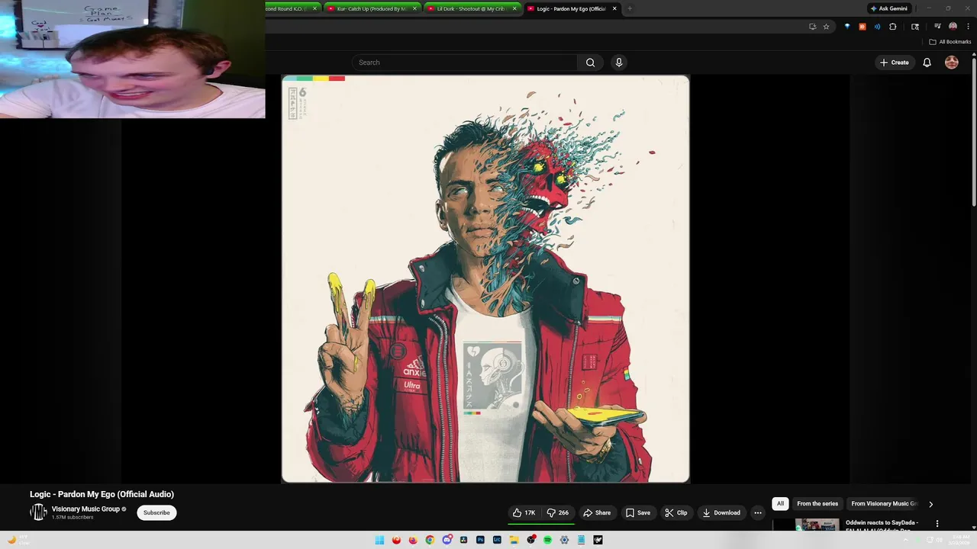Start voice search with microphone icon
The height and width of the screenshot is (549, 977).
(x=619, y=63)
